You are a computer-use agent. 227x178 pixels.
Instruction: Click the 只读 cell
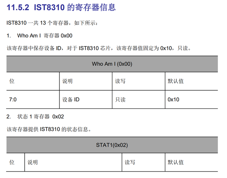coord(120,100)
